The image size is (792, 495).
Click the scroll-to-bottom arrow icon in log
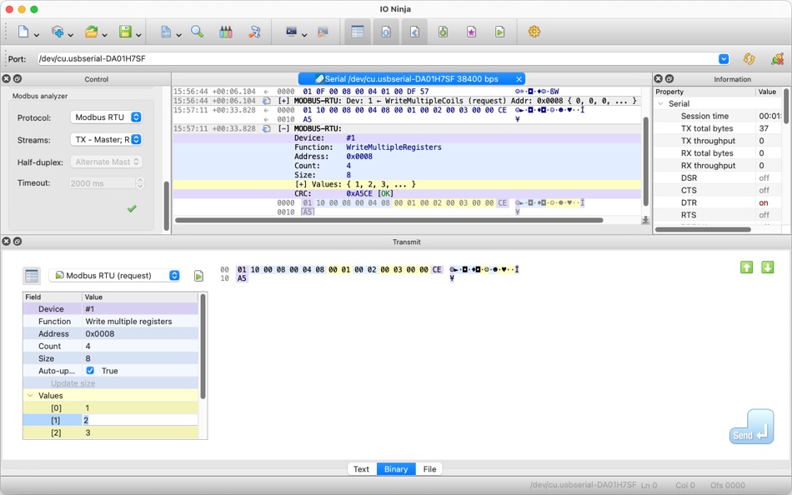click(x=645, y=220)
